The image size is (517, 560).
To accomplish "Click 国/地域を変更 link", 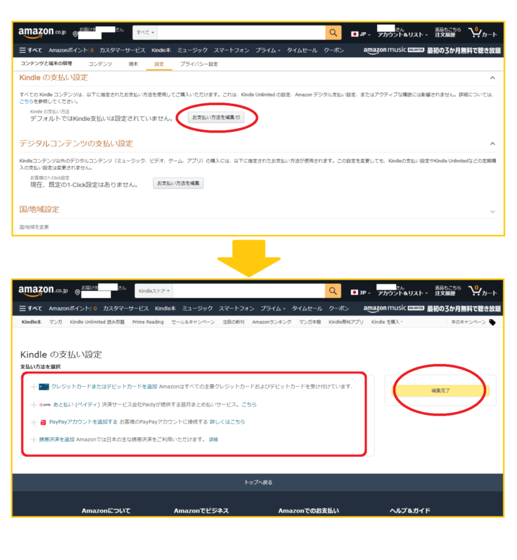I will [x=34, y=227].
